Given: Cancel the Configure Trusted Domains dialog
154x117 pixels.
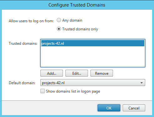Looking at the screenshot, I should click(x=134, y=108).
